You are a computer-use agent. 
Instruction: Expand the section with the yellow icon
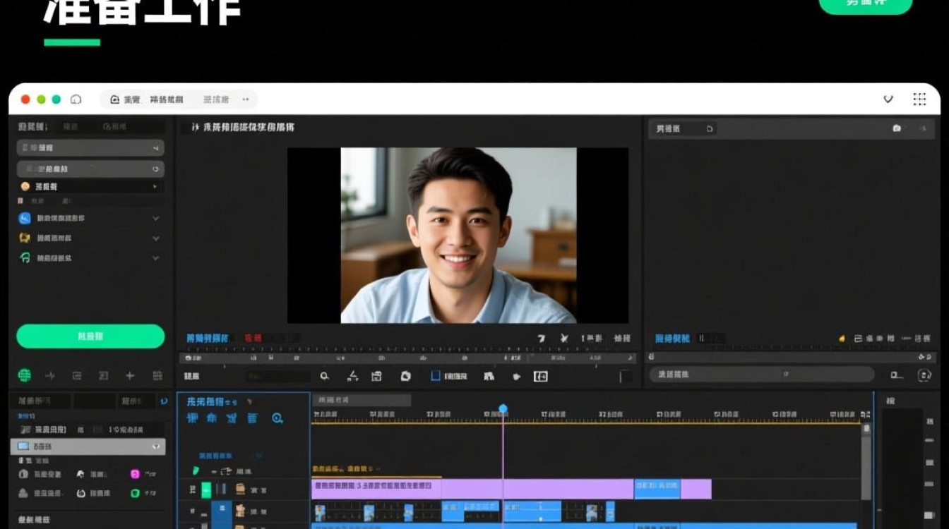click(90, 238)
